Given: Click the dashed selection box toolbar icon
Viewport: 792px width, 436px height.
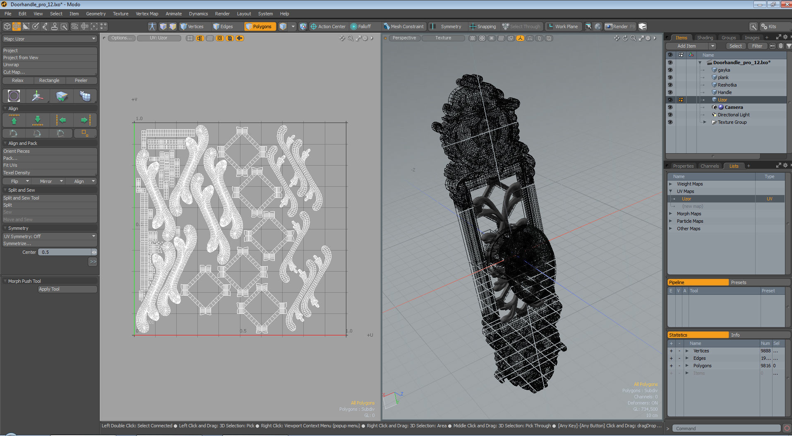Looking at the screenshot, I should (94, 26).
